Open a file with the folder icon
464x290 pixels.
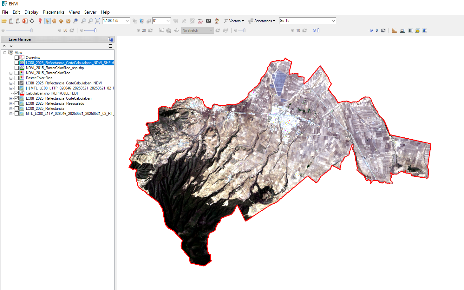coord(4,21)
